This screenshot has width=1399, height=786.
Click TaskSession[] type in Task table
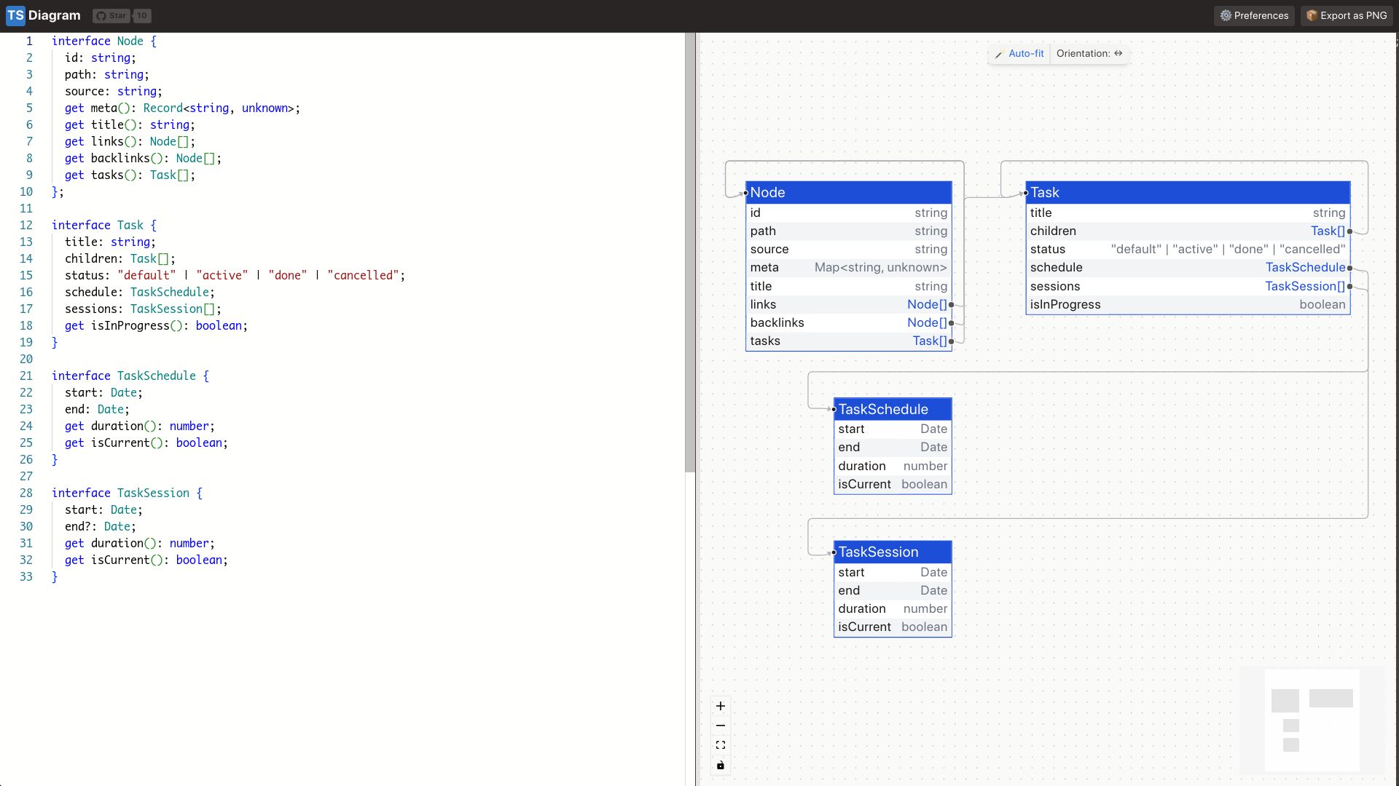click(x=1305, y=286)
